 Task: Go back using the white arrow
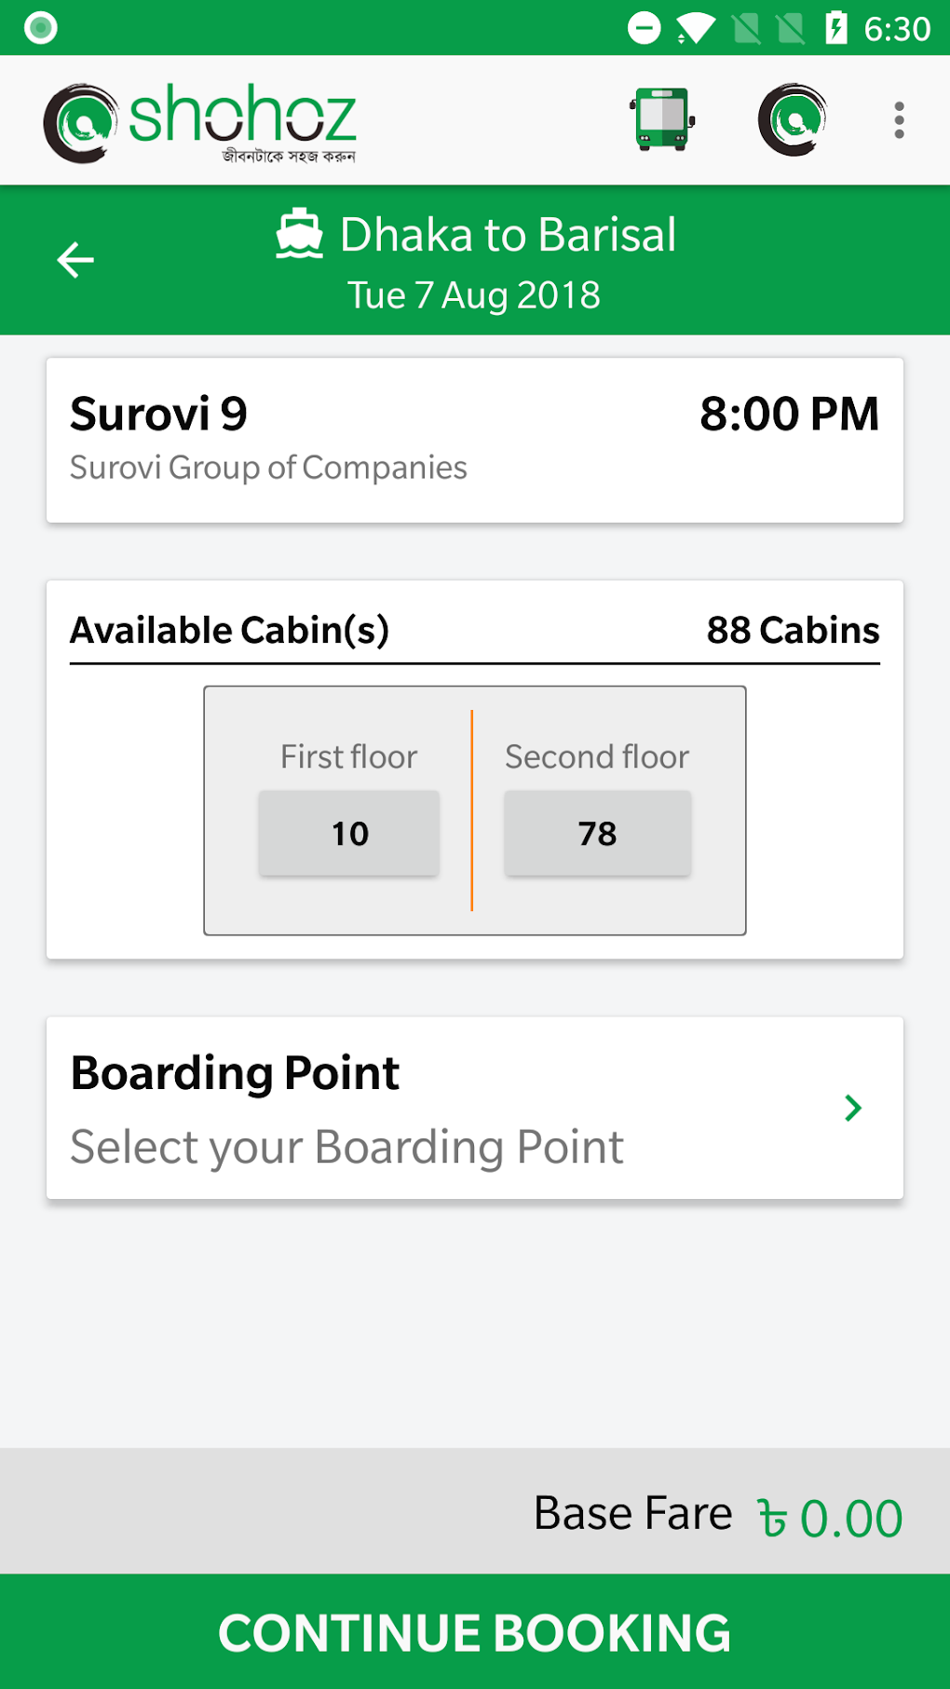point(75,259)
